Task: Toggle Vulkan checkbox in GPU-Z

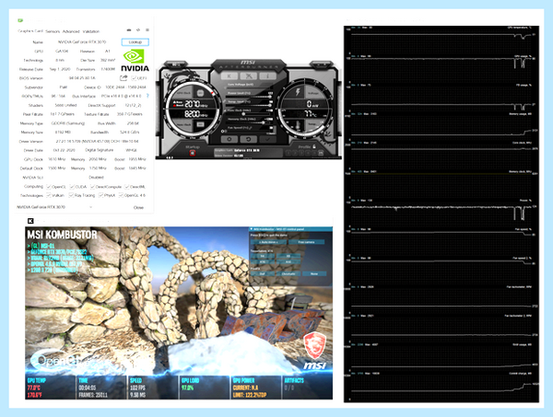Action: (x=49, y=195)
